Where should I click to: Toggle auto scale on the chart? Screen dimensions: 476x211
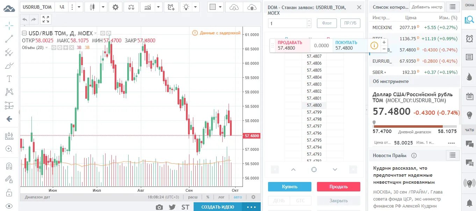tap(238, 197)
